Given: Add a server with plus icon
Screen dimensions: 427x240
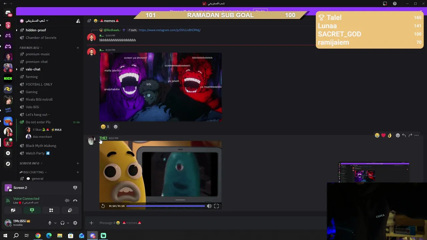Looking at the screenshot, I should [8, 153].
